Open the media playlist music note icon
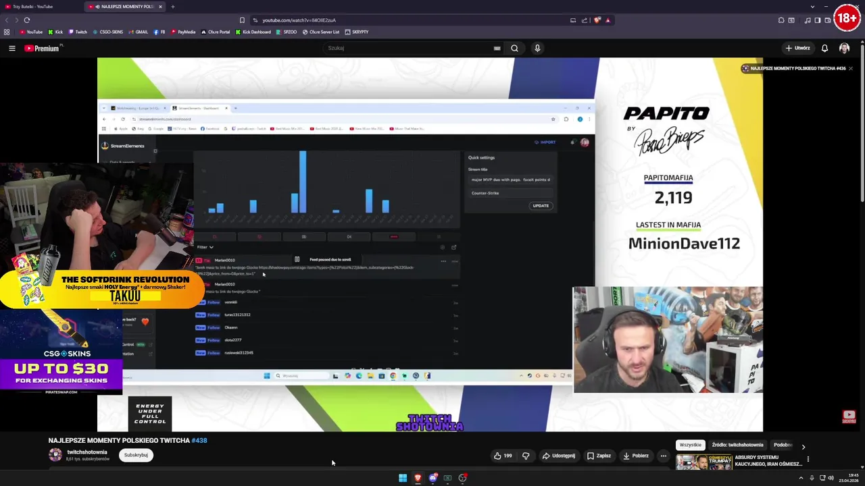 click(x=808, y=20)
